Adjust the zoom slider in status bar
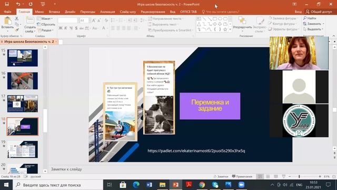 click(x=299, y=176)
